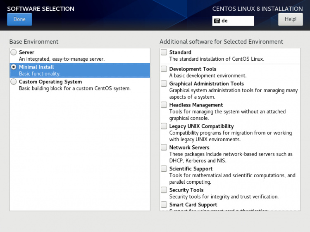
Task: Click the keyboard layout icon
Action: coord(217,21)
